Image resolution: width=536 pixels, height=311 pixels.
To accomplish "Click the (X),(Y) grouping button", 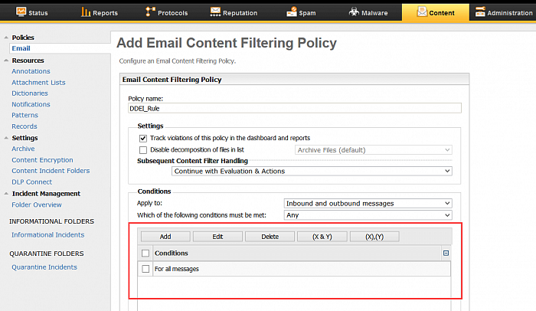I will coord(374,237).
